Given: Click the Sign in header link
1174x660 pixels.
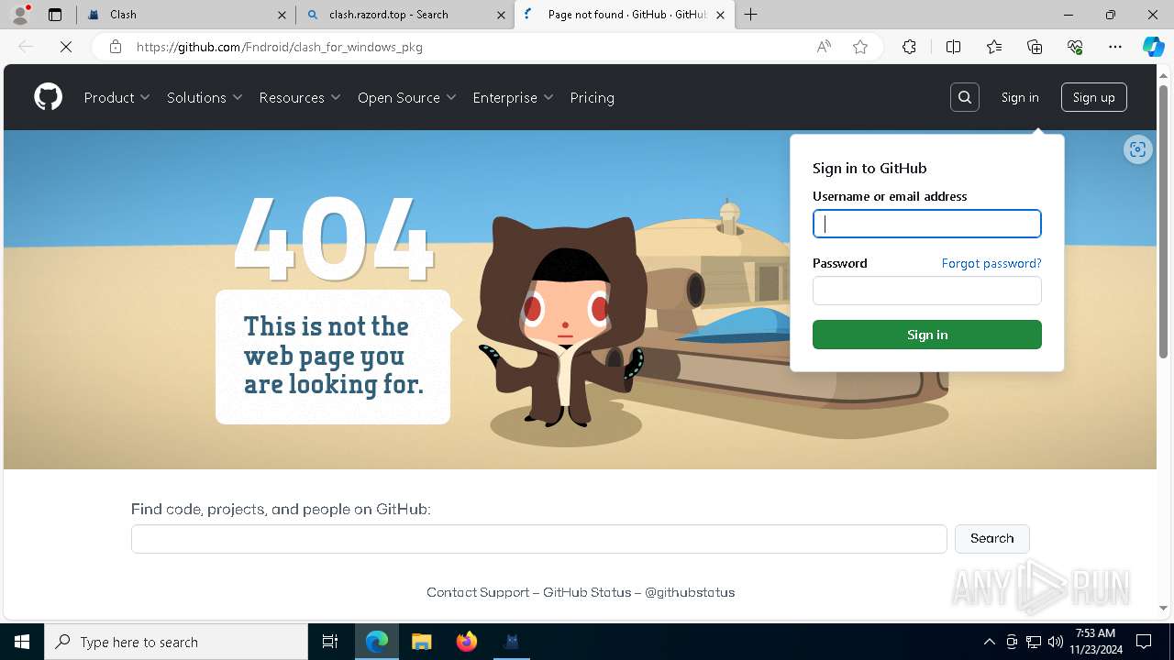Looking at the screenshot, I should pyautogui.click(x=1020, y=97).
